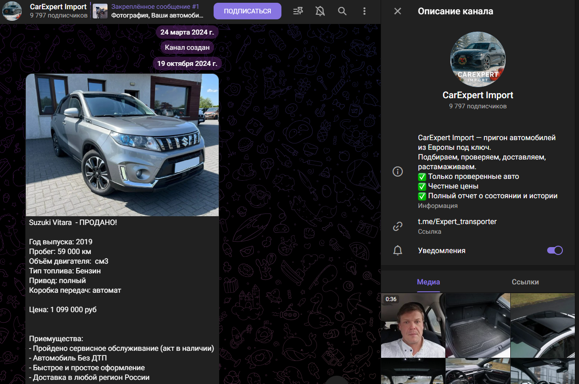This screenshot has height=384, width=579.
Task: Close the channel description panel
Action: pyautogui.click(x=398, y=11)
